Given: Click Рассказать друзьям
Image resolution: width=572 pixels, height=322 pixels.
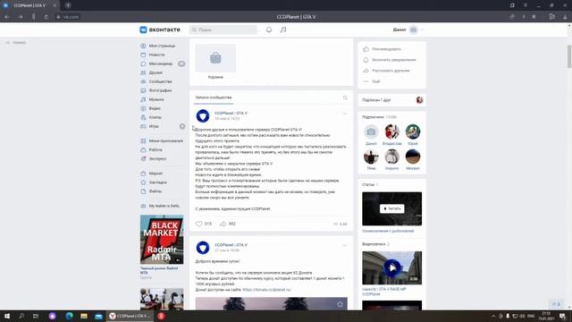Looking at the screenshot, I should [x=391, y=71].
